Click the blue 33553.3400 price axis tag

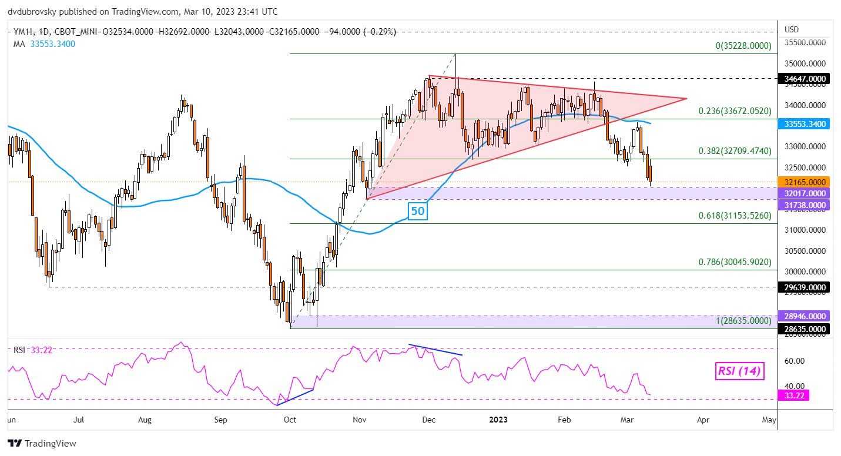pos(803,125)
